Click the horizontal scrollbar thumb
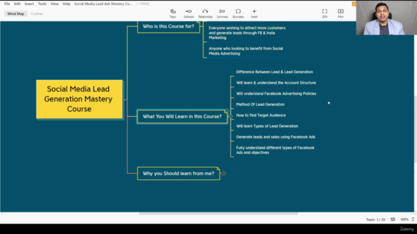Screen dimensions: 417x234 [218, 213]
